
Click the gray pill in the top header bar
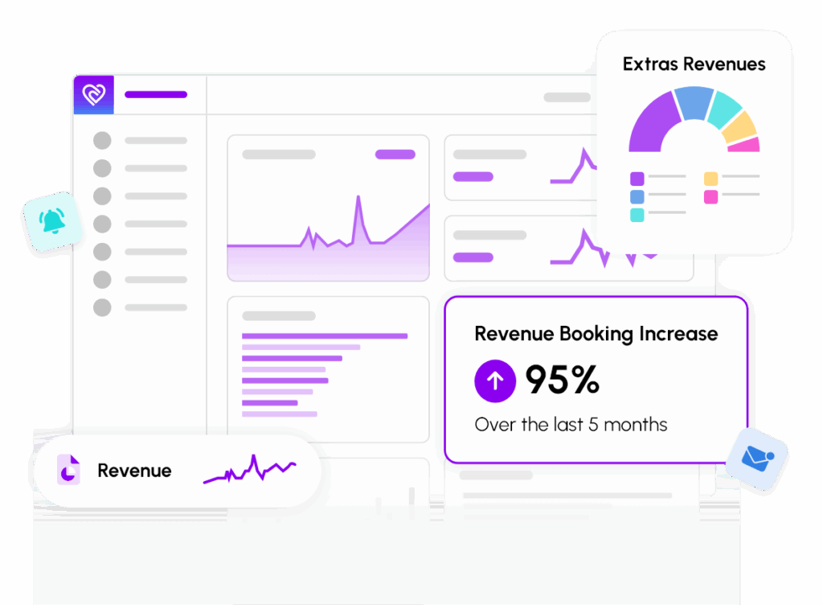567,97
